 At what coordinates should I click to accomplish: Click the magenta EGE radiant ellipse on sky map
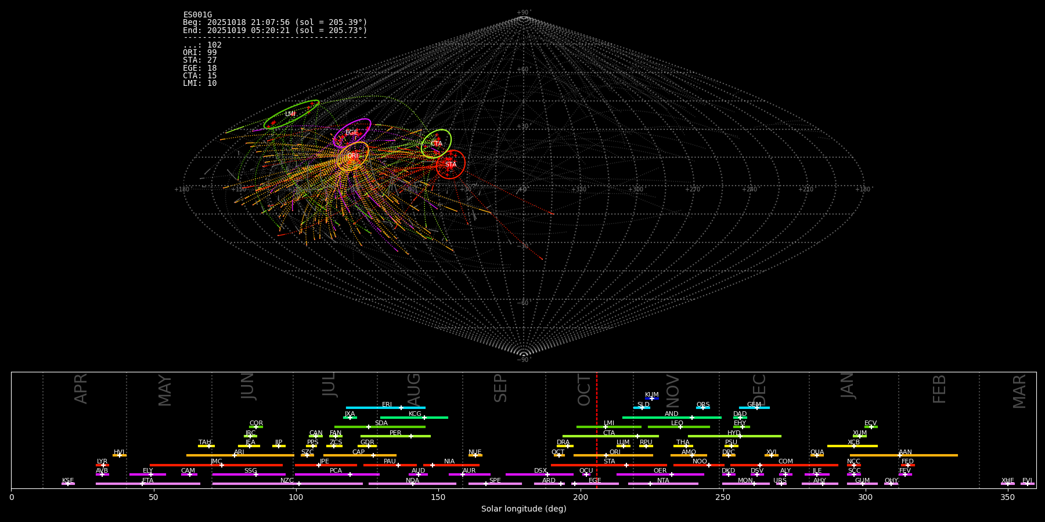pyautogui.click(x=352, y=133)
